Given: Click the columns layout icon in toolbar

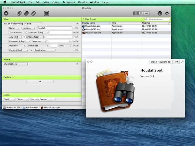Looking at the screenshot, I should [46, 13].
